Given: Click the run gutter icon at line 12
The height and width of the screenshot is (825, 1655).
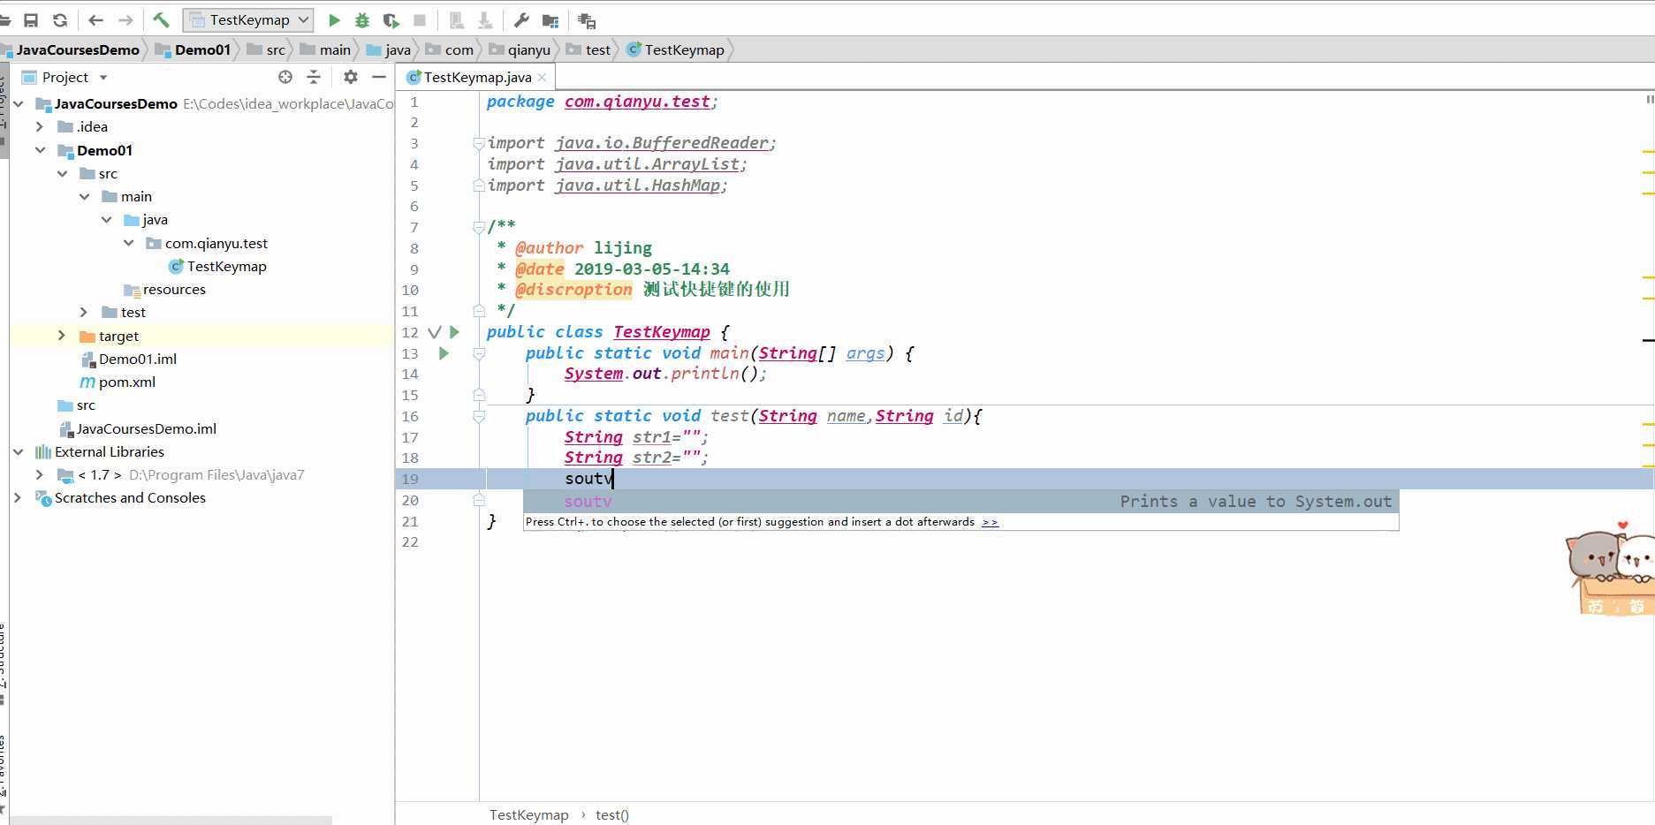Looking at the screenshot, I should pyautogui.click(x=454, y=332).
